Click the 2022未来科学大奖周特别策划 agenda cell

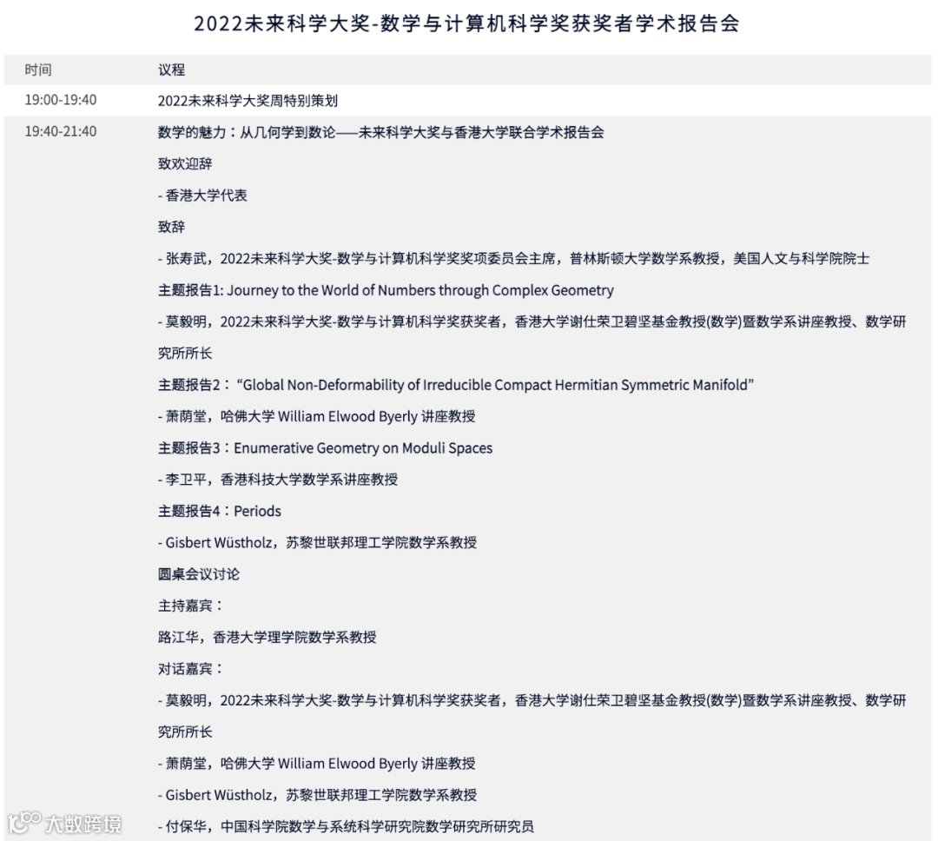(248, 101)
